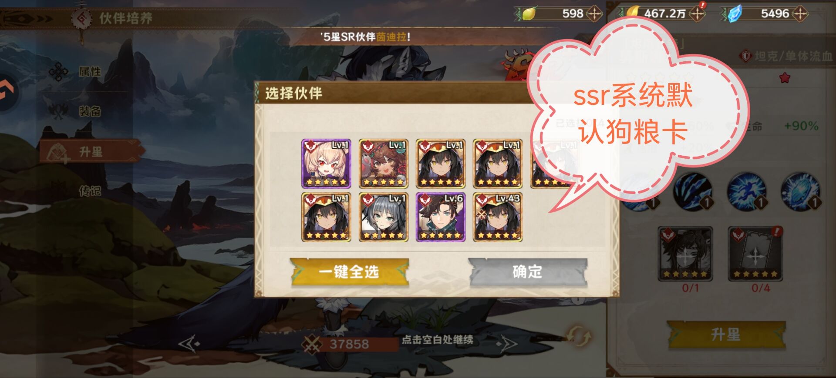Image resolution: width=836 pixels, height=378 pixels.
Task: Add gold coins via plus icon
Action: click(697, 13)
